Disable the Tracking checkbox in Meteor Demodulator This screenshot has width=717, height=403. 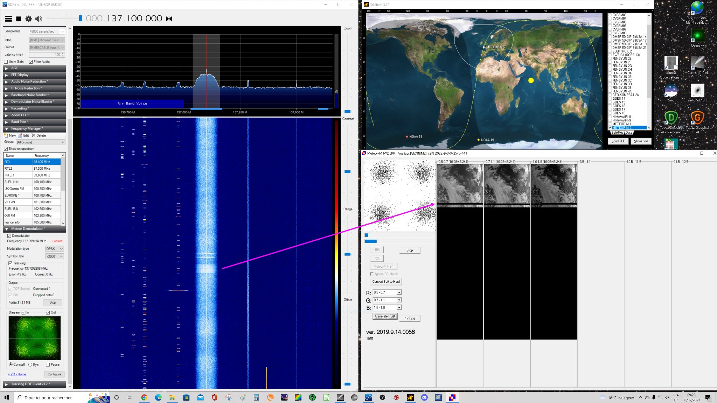point(11,263)
